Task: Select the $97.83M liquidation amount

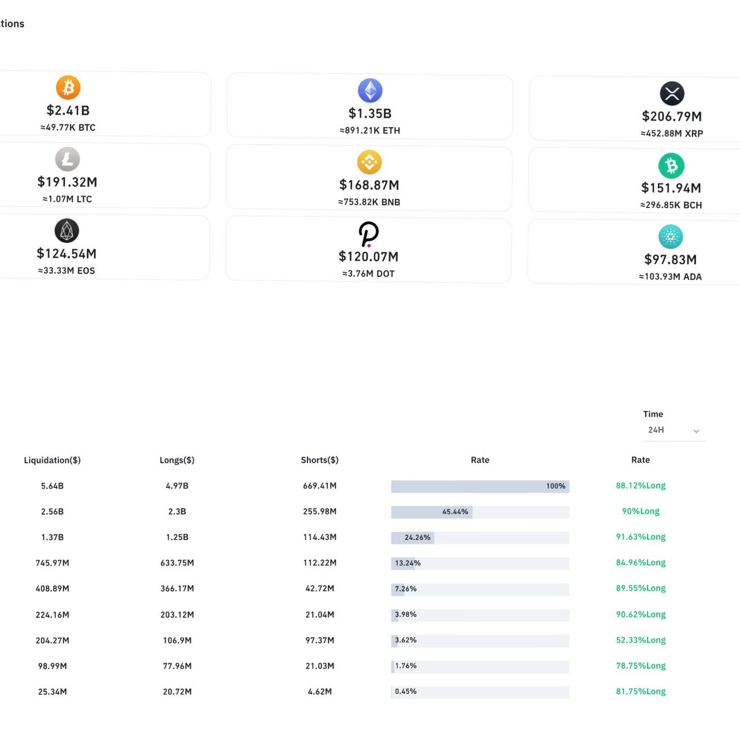Action: point(671,260)
